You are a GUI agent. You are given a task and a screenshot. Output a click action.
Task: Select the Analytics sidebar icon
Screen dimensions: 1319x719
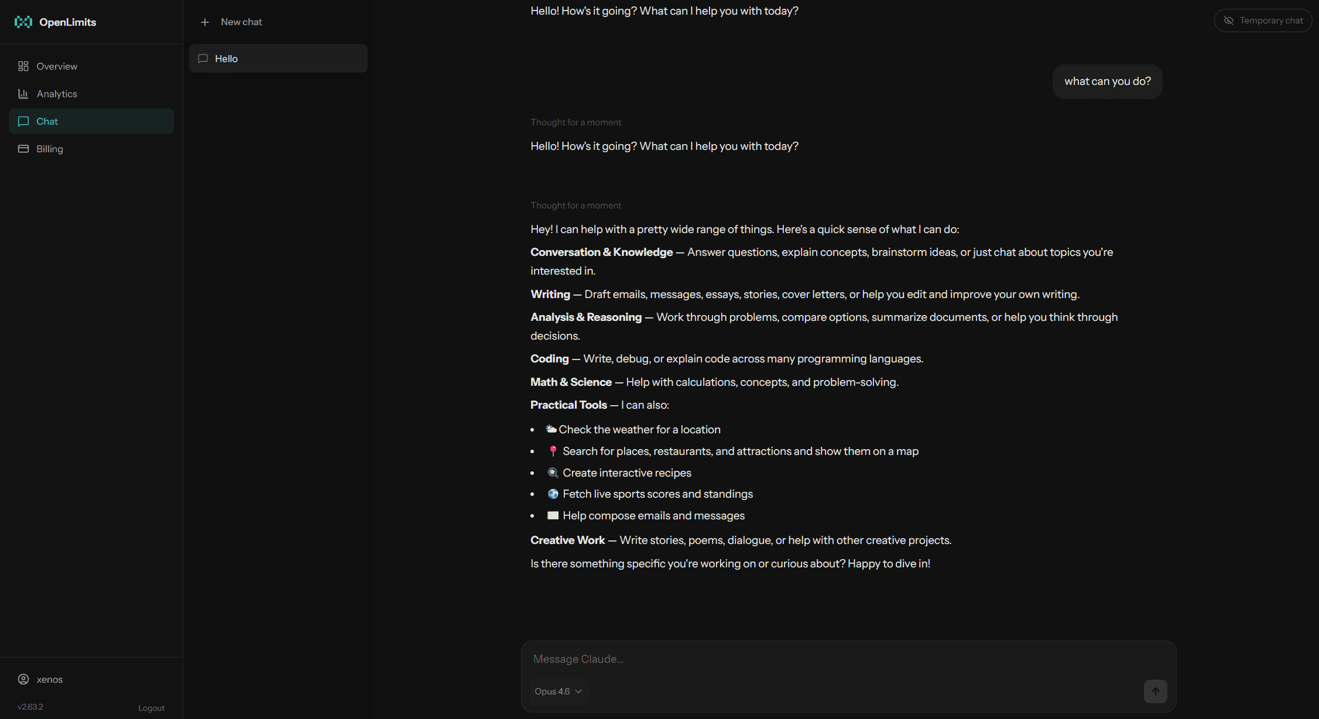point(23,94)
